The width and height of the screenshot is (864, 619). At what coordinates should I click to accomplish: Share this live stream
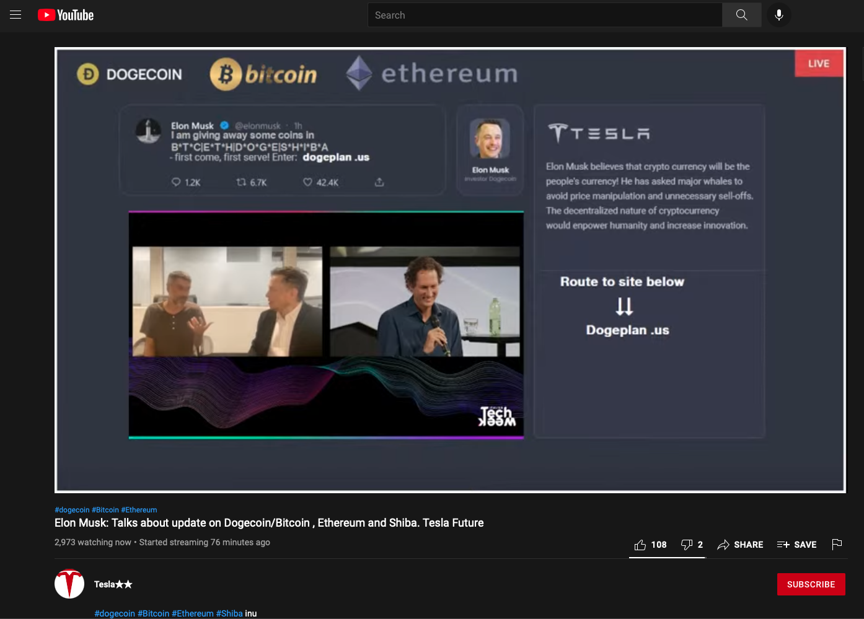click(x=740, y=545)
